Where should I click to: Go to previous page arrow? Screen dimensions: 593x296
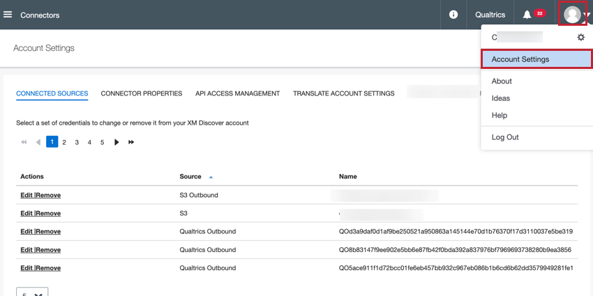click(x=38, y=142)
